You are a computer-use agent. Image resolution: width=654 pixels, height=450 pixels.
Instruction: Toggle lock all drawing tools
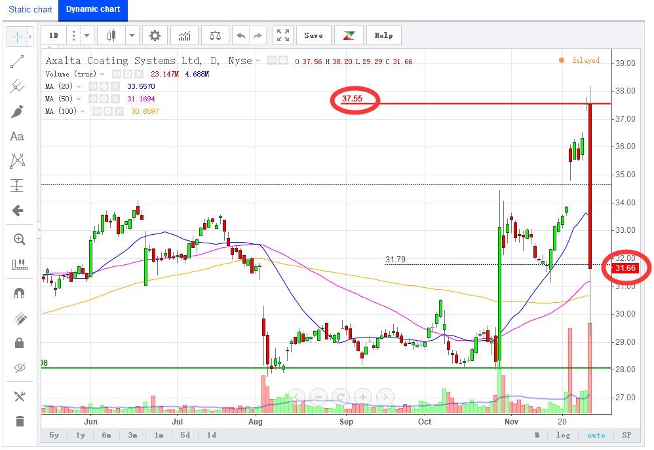pos(19,343)
